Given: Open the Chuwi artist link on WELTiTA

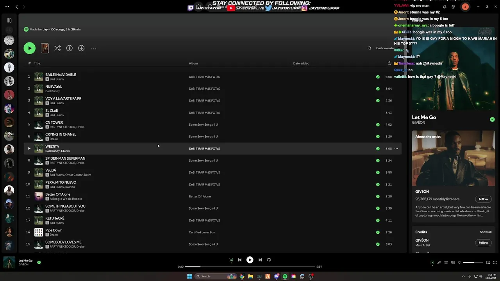Looking at the screenshot, I should pyautogui.click(x=65, y=151).
